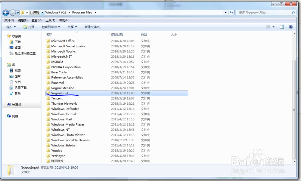
Task: Click scrollbar down arrow in file list
Action: pos(294,162)
